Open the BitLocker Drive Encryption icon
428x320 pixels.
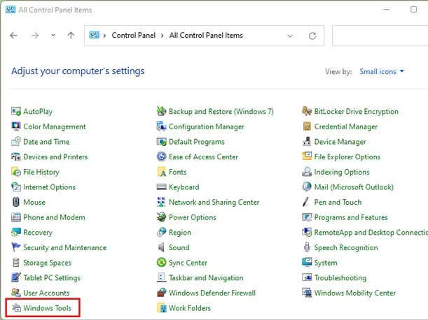(308, 111)
